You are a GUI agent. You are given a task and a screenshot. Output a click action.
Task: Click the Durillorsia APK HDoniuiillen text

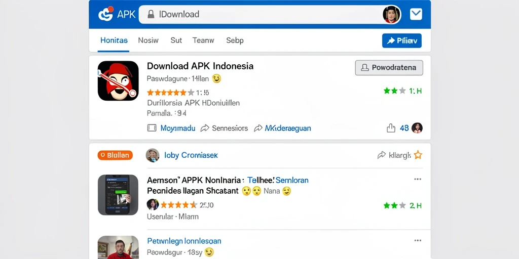point(193,103)
